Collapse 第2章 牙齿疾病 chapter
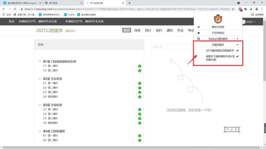The image size is (266, 149). [40, 79]
